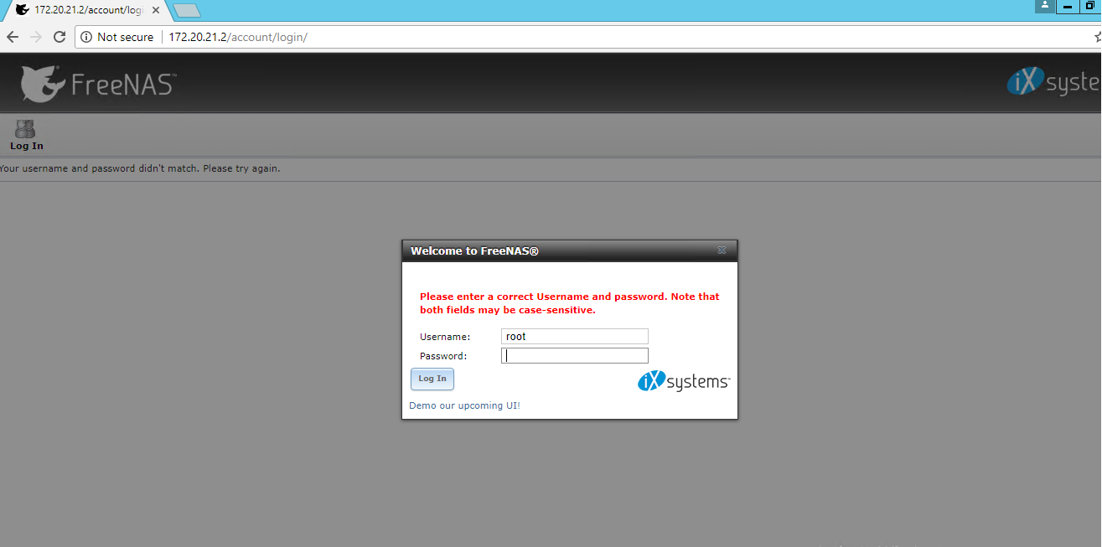Click the Welcome to FreeNAS title bar
This screenshot has height=547, width=1102.
click(x=570, y=250)
